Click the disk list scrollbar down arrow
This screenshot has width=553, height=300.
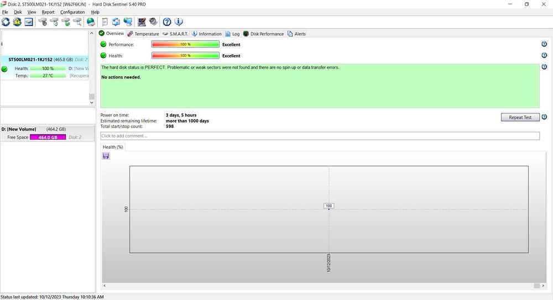click(92, 103)
